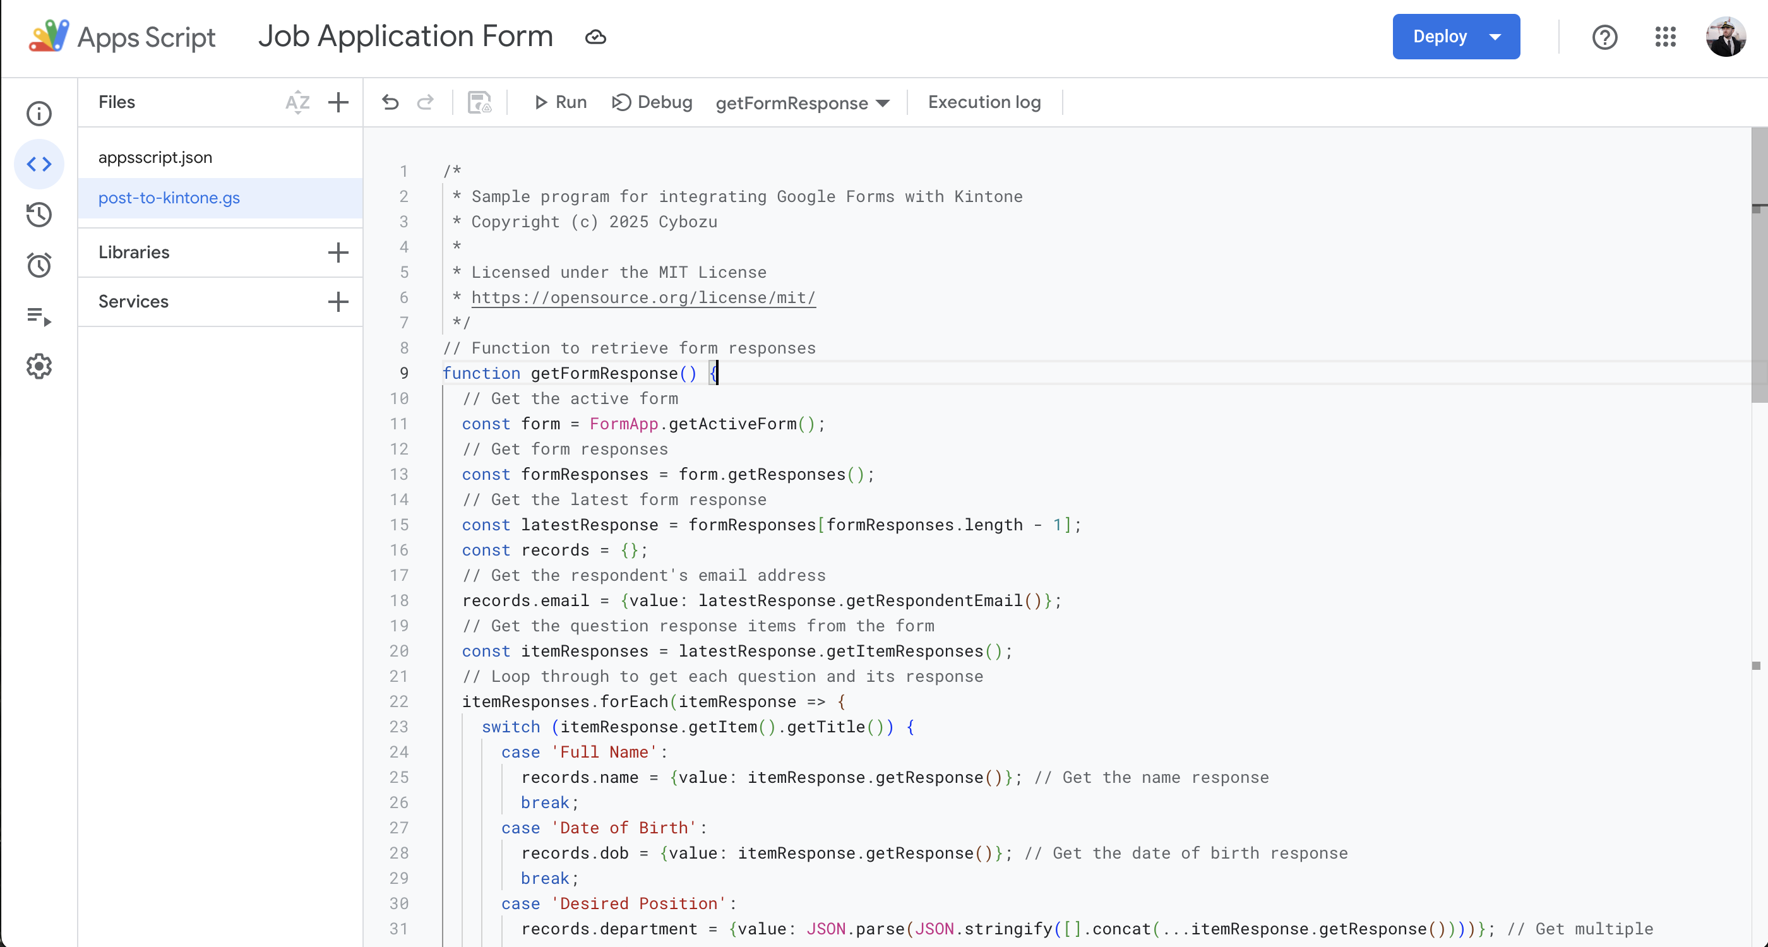Screen dimensions: 1768x947
Task: Add a new file to the project
Action: point(338,102)
